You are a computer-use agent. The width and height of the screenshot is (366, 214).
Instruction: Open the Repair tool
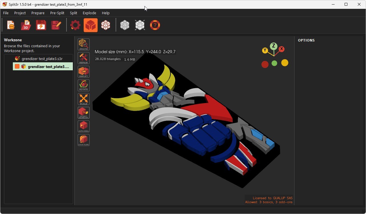tap(84, 58)
